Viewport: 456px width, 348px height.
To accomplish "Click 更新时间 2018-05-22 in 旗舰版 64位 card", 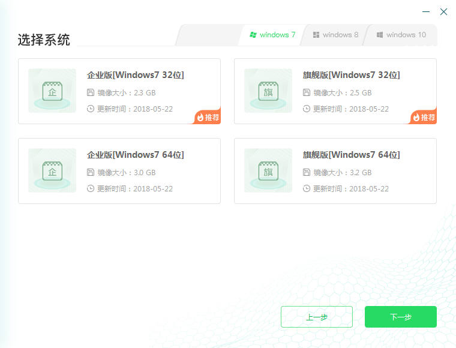I will coord(351,188).
